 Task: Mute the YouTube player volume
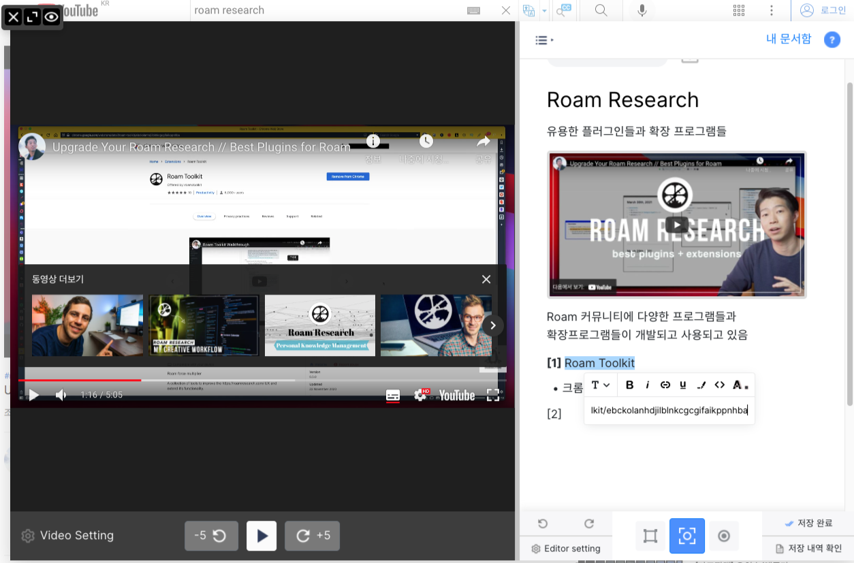pyautogui.click(x=61, y=395)
